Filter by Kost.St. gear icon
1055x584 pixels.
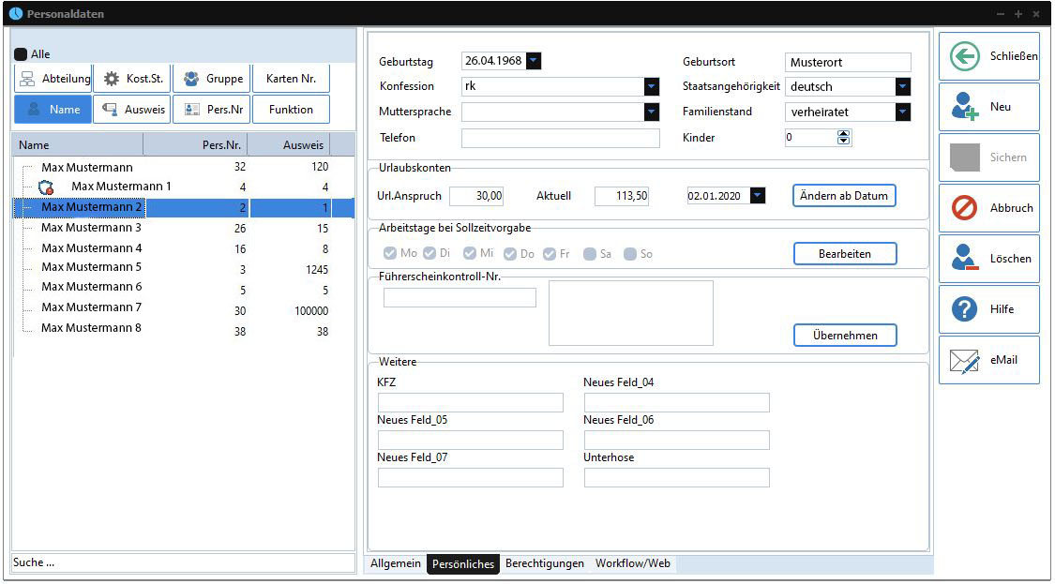coord(112,79)
